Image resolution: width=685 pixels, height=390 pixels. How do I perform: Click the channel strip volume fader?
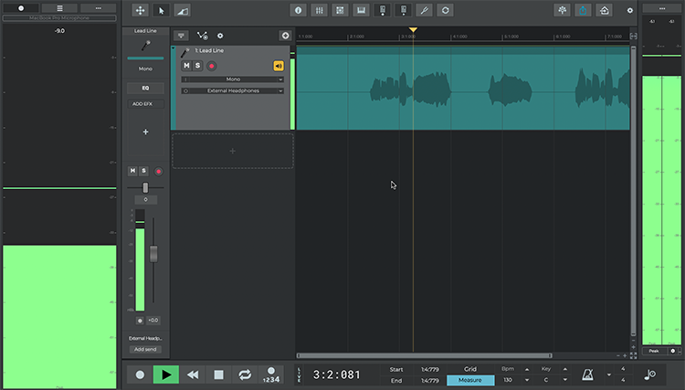pos(154,253)
